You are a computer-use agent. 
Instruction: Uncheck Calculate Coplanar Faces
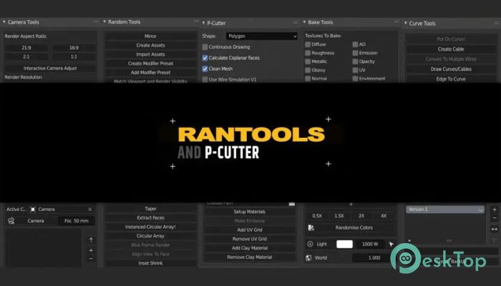tap(205, 58)
